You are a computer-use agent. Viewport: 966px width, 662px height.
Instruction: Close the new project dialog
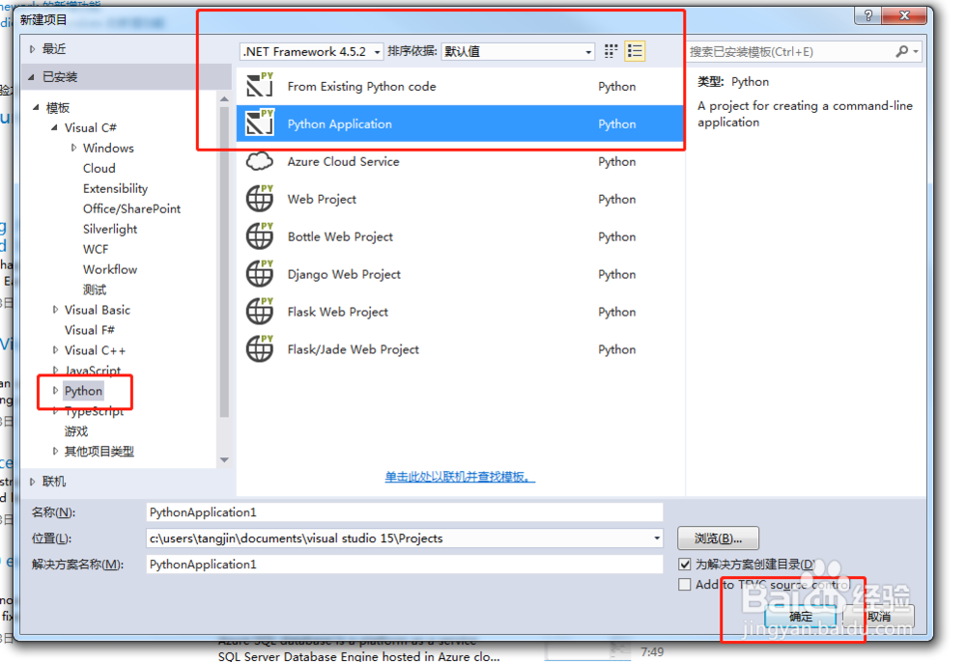[904, 15]
